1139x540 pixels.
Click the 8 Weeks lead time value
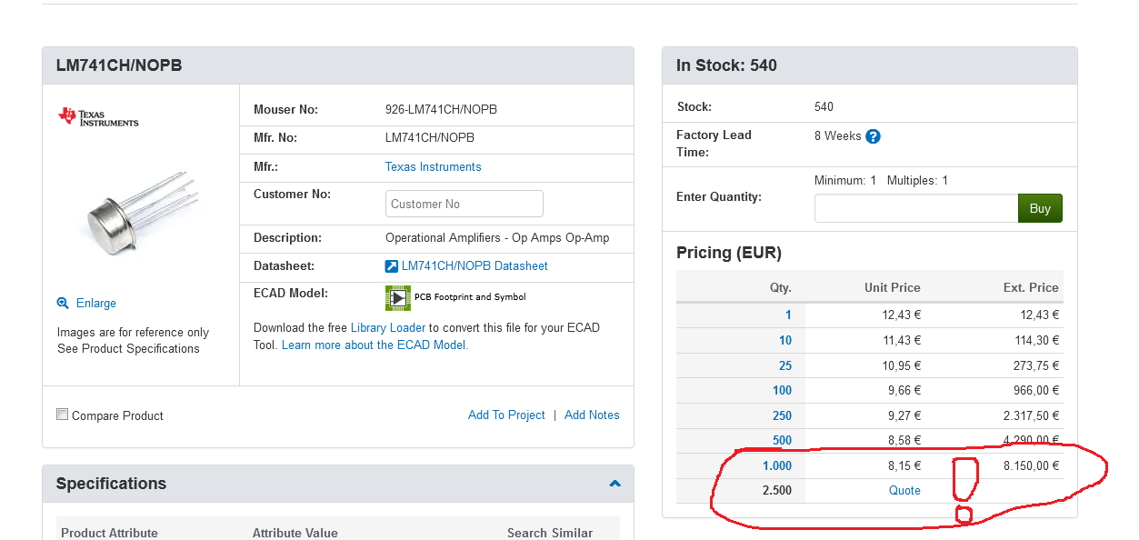pos(837,136)
